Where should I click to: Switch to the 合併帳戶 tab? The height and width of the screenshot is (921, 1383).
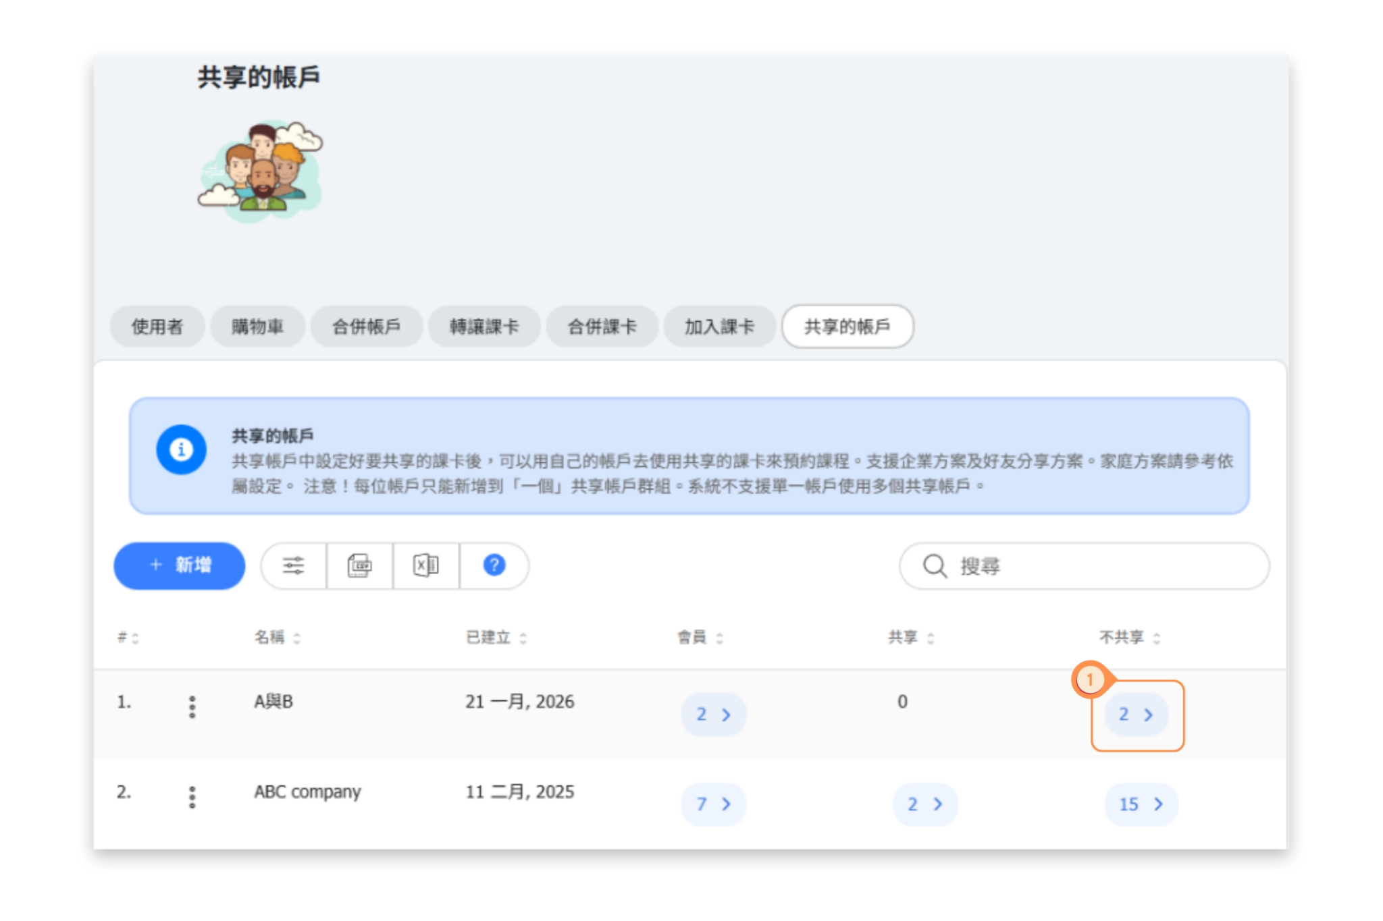point(366,327)
